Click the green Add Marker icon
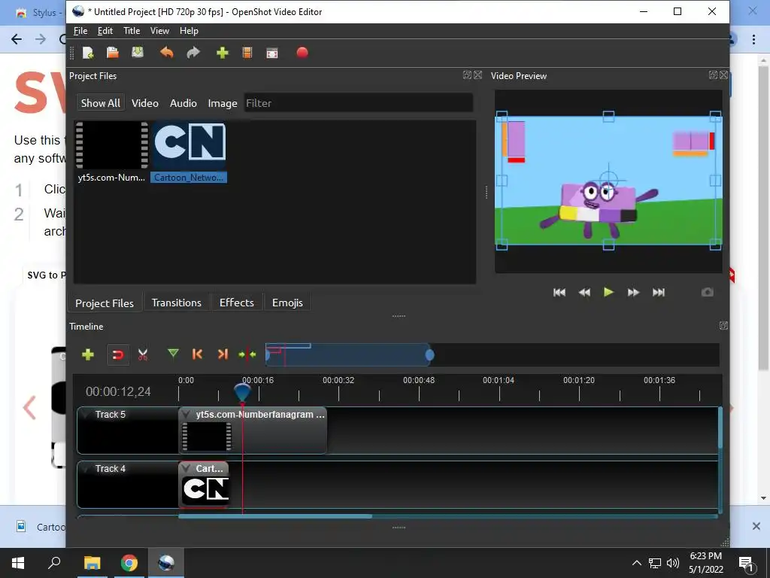The width and height of the screenshot is (770, 578). coord(173,354)
